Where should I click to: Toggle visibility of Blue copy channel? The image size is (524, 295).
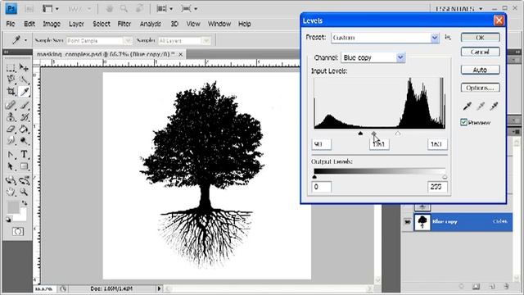[408, 222]
